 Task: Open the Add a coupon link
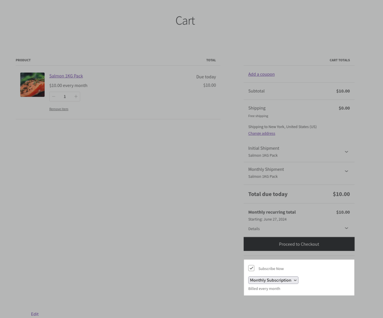pyautogui.click(x=261, y=74)
